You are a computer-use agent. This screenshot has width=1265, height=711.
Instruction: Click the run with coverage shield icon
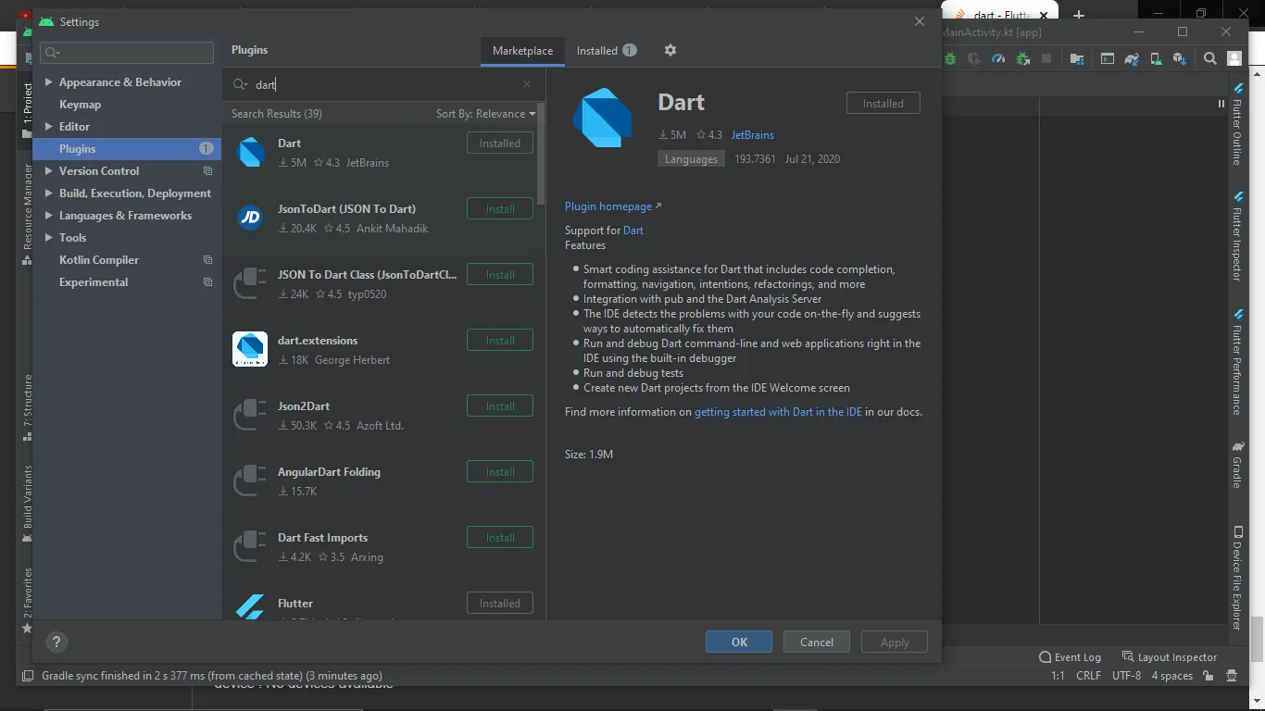coord(973,58)
